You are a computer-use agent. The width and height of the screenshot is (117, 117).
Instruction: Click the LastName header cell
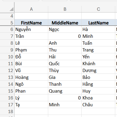click(x=98, y=23)
